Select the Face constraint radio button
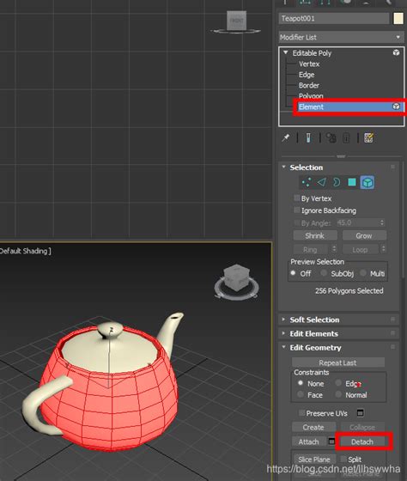The height and width of the screenshot is (481, 407). [301, 394]
